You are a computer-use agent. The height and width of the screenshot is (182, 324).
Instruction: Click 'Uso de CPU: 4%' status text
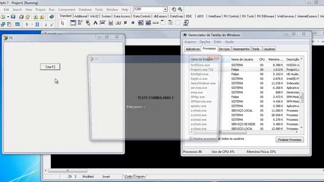point(223,152)
